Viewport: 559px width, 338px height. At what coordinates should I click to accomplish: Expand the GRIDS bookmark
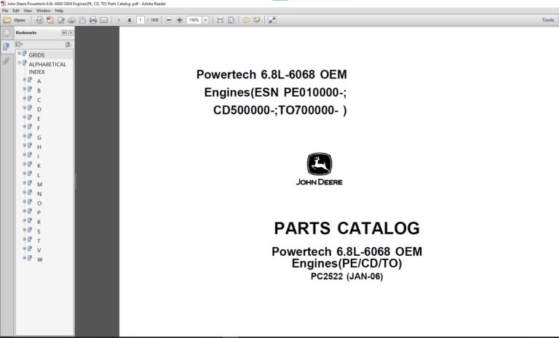19,53
